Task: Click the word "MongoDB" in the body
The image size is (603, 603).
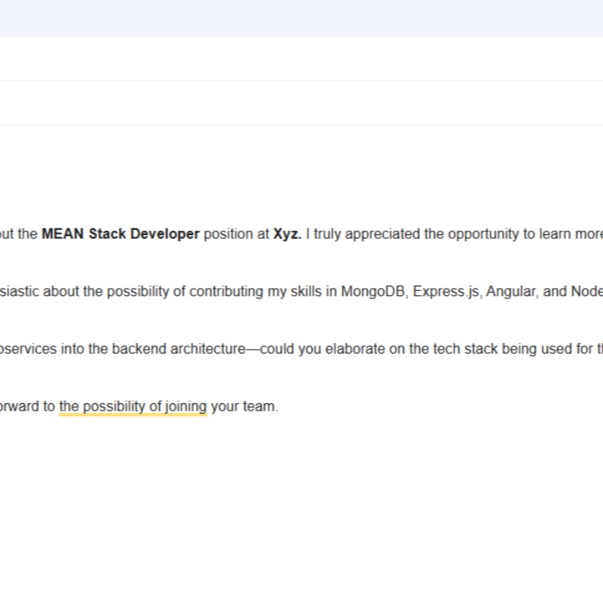Action: coord(372,292)
